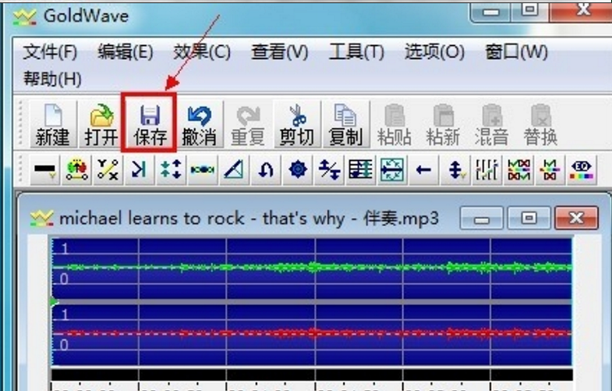The image size is (612, 391).
Task: Click the green left channel waveform
Action: tap(313, 268)
